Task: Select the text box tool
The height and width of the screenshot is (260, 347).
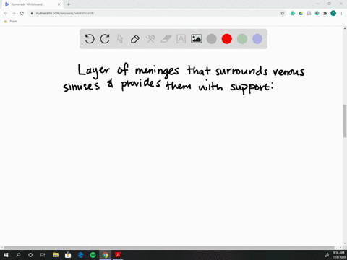Action: [181, 39]
